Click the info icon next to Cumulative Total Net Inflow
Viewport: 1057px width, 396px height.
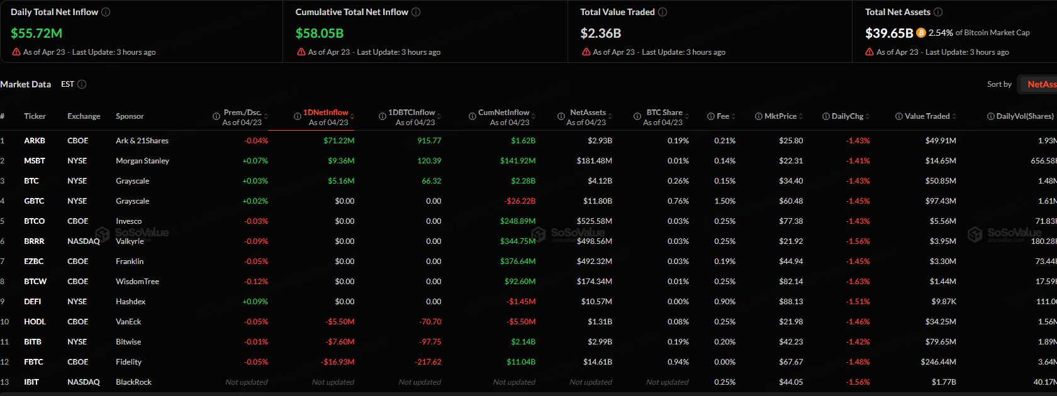[416, 12]
